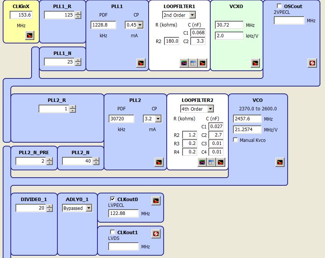This screenshot has height=258, width=325.
Task: Click LOOPFILTER1 R2 field
Action: (172, 41)
